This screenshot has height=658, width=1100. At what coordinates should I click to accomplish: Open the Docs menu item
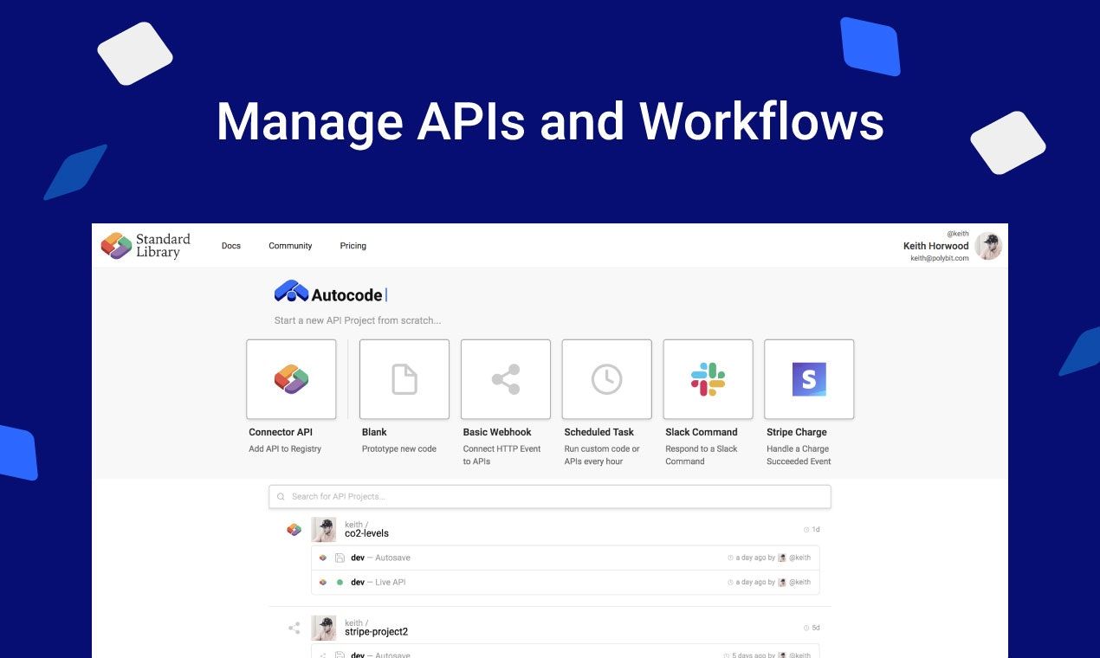pyautogui.click(x=230, y=246)
